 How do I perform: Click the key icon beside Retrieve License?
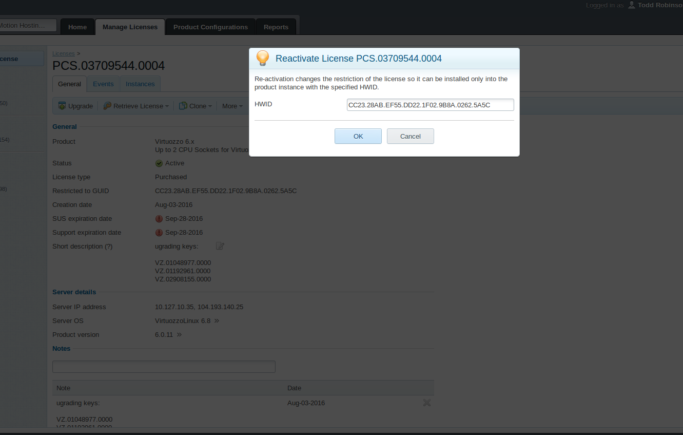tap(107, 106)
